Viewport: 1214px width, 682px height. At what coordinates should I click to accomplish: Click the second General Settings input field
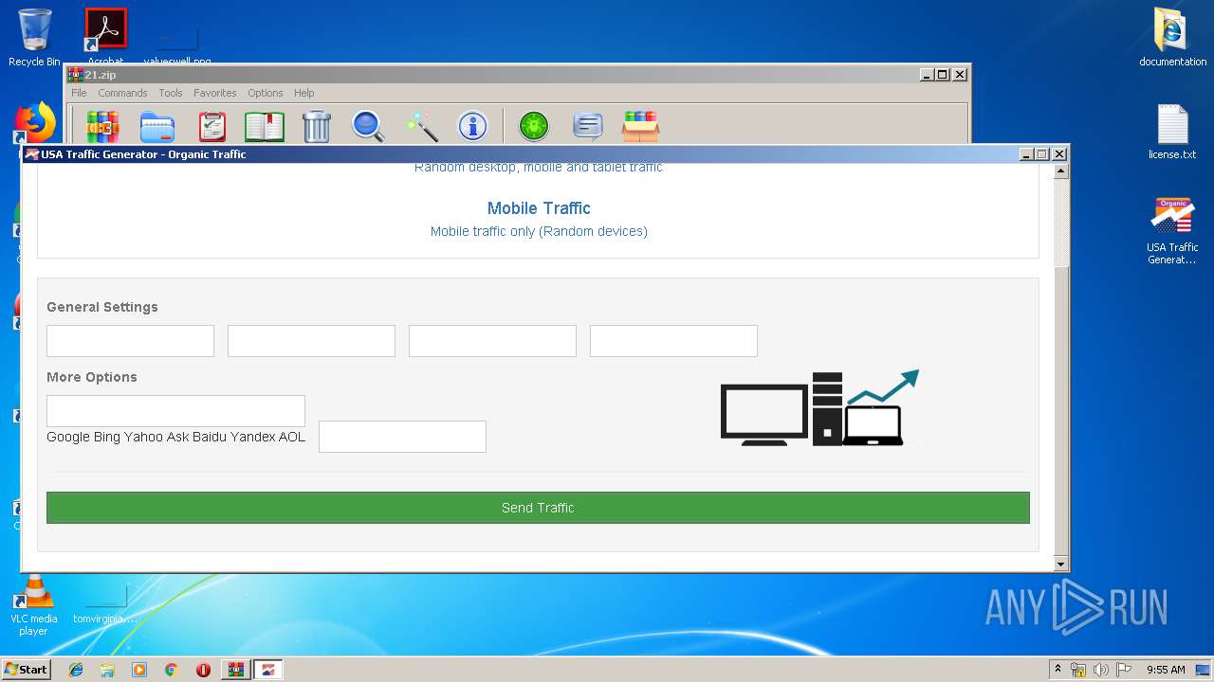coord(311,341)
